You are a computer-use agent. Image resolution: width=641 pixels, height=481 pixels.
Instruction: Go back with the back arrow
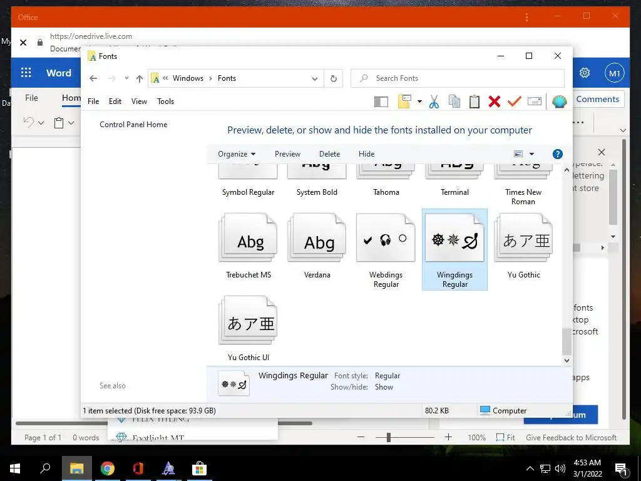(x=93, y=78)
